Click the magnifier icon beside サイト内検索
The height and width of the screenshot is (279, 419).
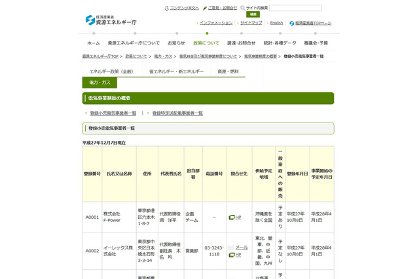pos(243,8)
